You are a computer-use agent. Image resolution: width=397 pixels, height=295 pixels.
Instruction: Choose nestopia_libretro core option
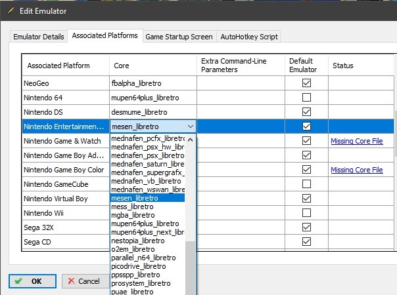148,241
